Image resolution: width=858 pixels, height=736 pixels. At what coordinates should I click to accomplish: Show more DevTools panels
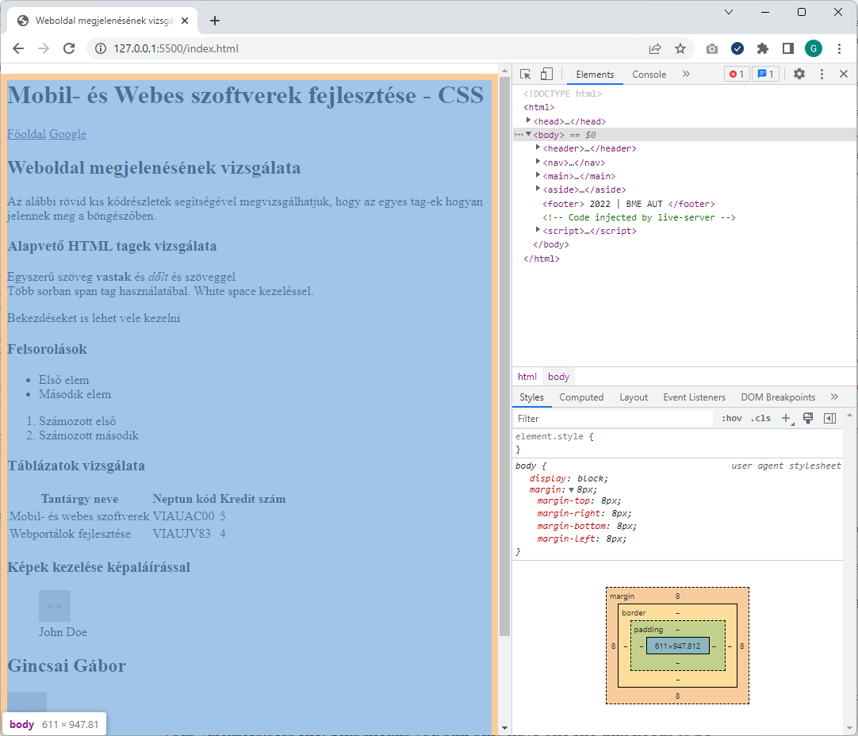[686, 74]
